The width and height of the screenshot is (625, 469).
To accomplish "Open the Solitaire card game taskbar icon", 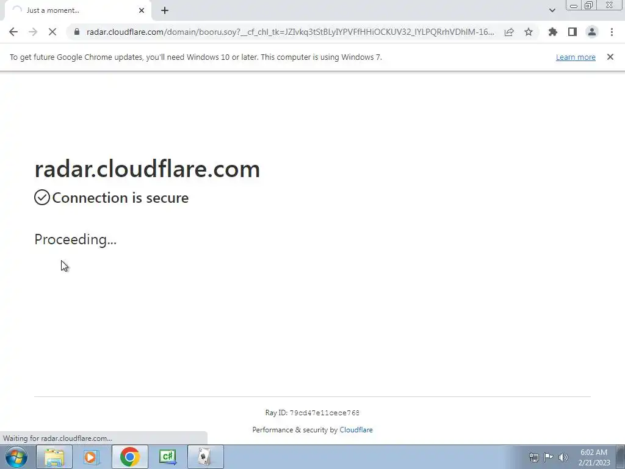I will [205, 457].
